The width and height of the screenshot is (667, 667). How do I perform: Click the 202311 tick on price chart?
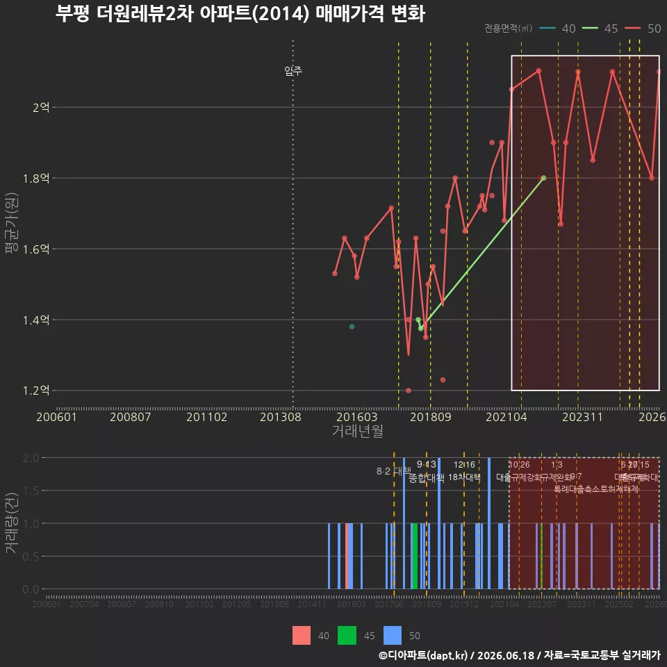click(x=582, y=417)
